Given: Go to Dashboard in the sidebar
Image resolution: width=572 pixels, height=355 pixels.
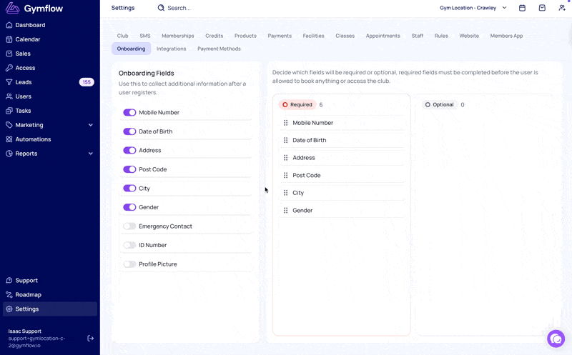Looking at the screenshot, I should (30, 25).
